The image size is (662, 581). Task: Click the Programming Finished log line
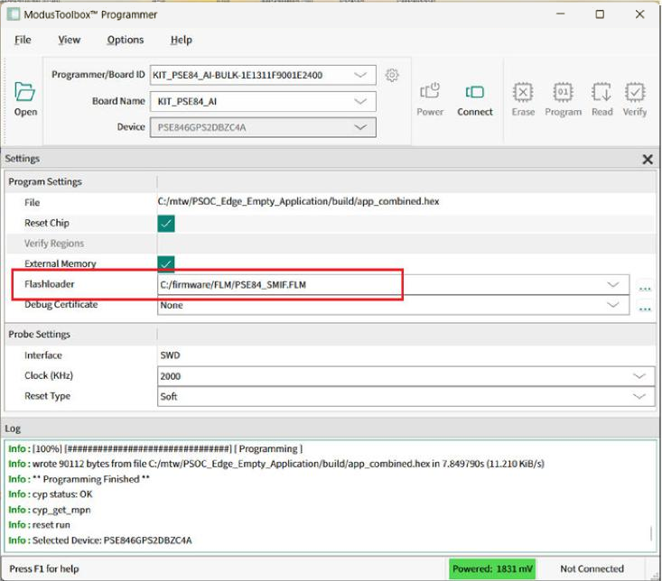coord(79,479)
